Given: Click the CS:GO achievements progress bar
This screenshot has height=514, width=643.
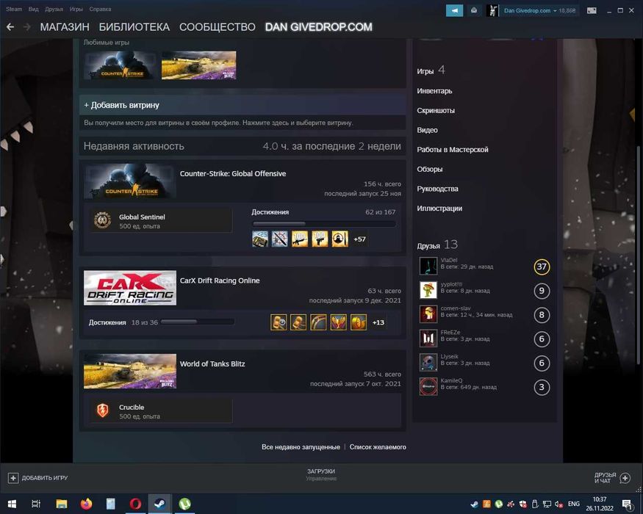Looking at the screenshot, I should [x=324, y=223].
